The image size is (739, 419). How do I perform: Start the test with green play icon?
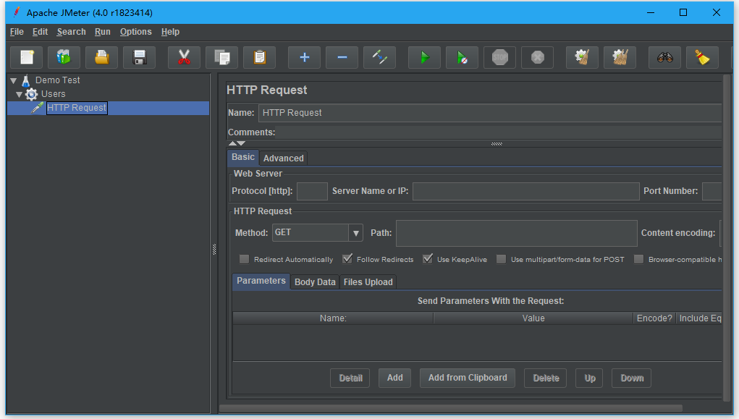click(x=424, y=58)
